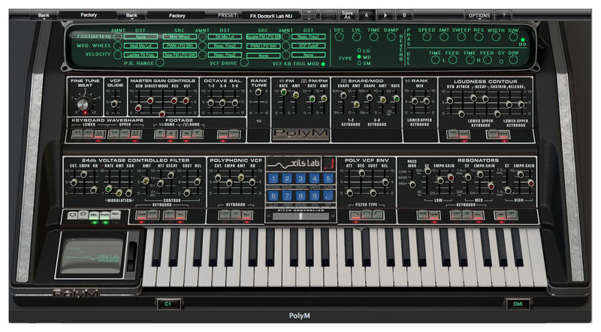Open Square FM LFO SIN source dropdown
The width and height of the screenshot is (601, 332).
coord(263,37)
